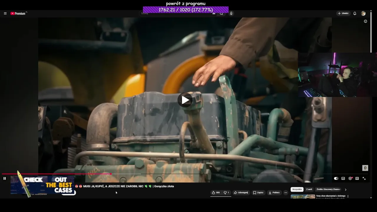
Task: Save the video with Zapisz
Action: 258,193
